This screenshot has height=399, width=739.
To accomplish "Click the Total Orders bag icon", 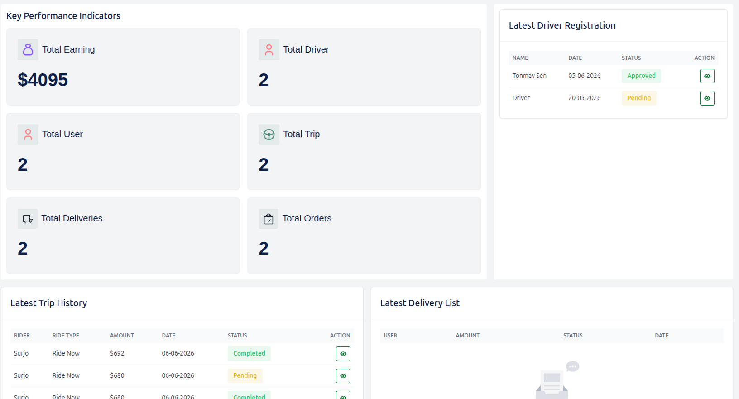I will click(269, 219).
